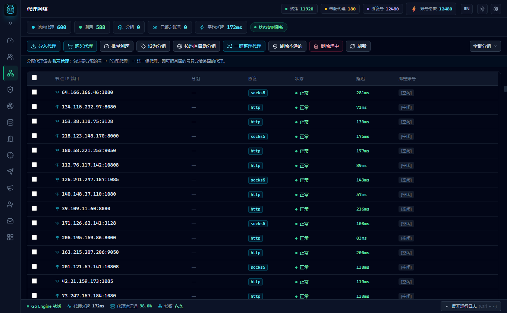Expand the 展开运行日志 log panel
Screen dimensions: 507x313
coord(472,306)
